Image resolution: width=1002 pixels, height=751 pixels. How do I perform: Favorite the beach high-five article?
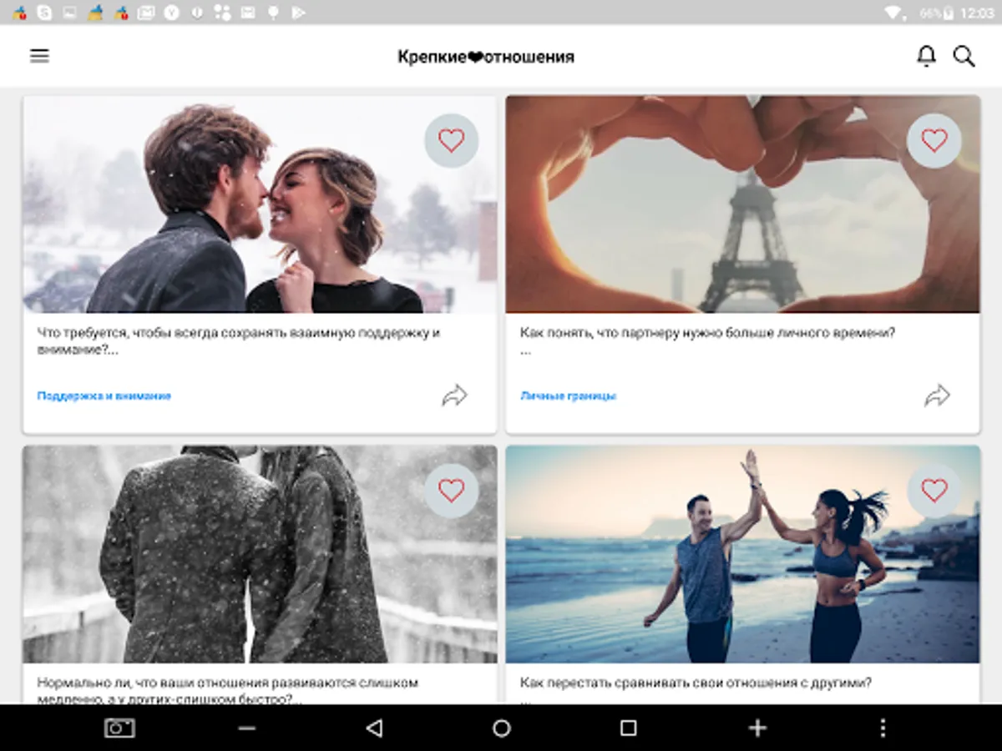[x=934, y=490]
